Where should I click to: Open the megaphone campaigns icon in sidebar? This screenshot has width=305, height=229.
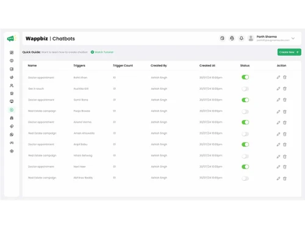pyautogui.click(x=12, y=78)
